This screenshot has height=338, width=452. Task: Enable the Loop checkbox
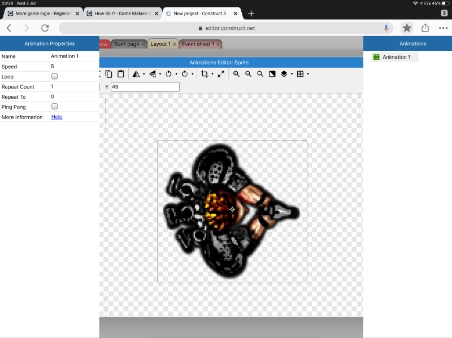54,76
